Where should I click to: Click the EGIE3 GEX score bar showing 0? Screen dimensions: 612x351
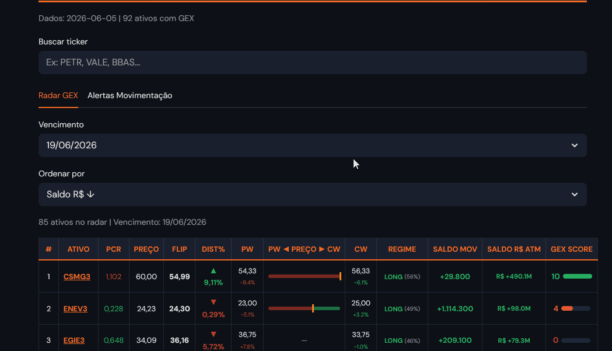coord(576,340)
